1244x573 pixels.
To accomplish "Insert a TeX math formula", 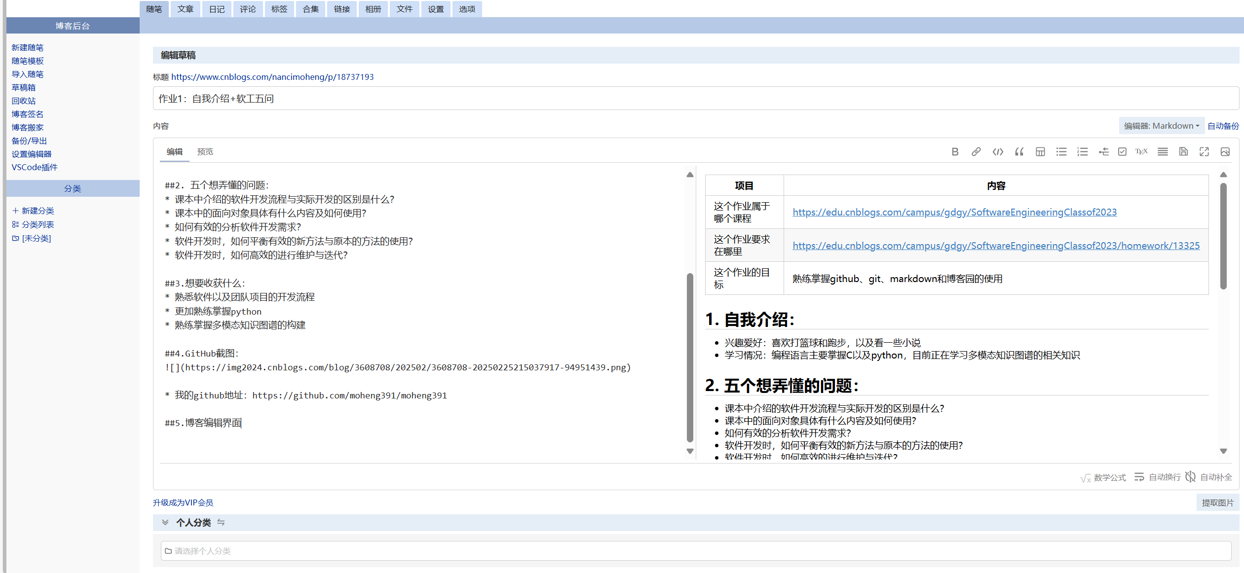I will 1141,152.
